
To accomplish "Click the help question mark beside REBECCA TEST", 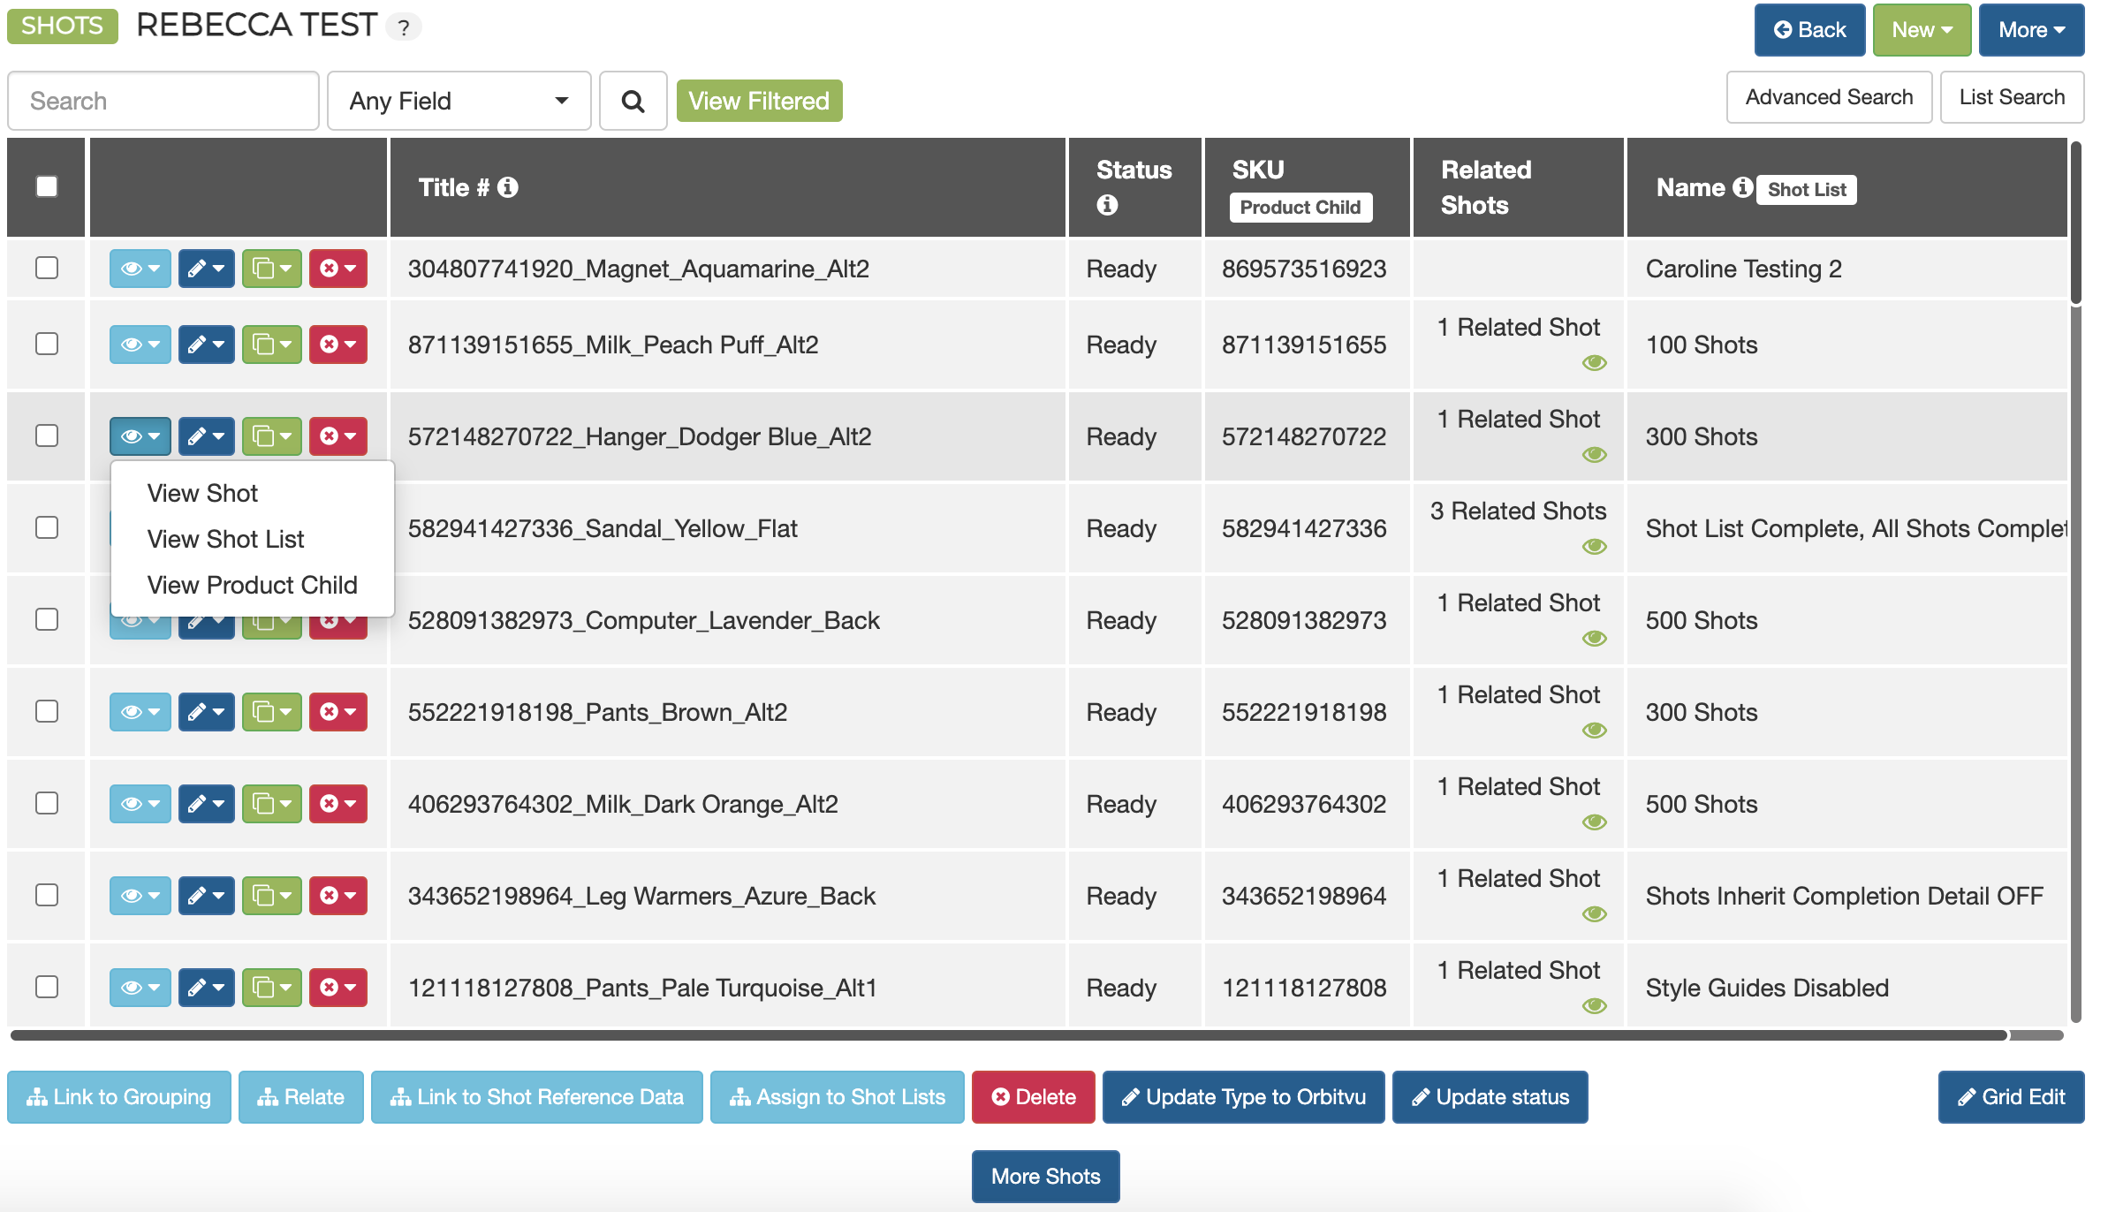I will (x=404, y=27).
